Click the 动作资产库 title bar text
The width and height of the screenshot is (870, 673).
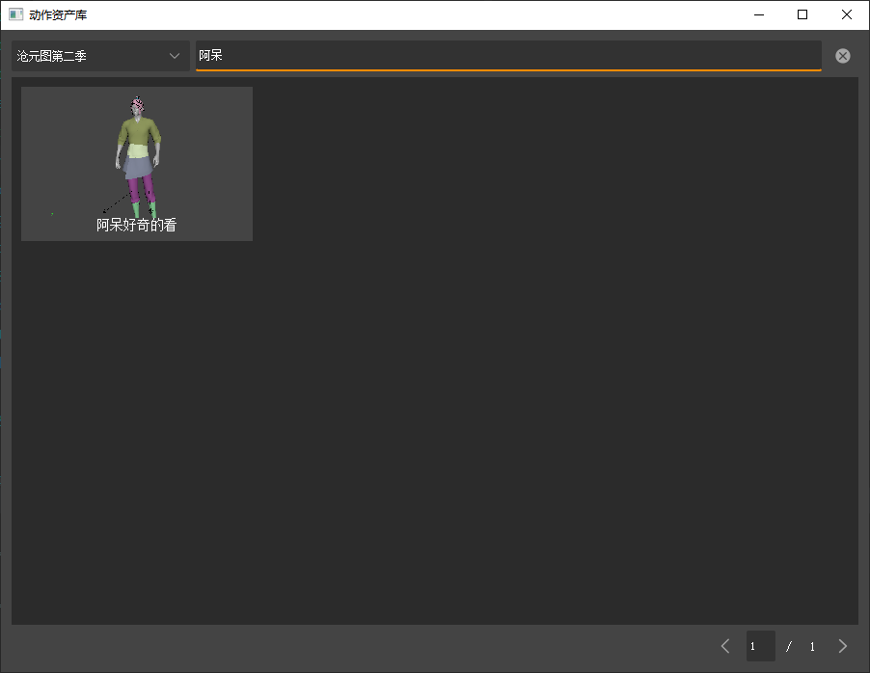[58, 14]
